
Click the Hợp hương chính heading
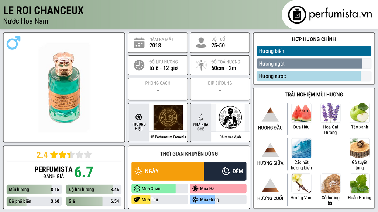point(314,39)
